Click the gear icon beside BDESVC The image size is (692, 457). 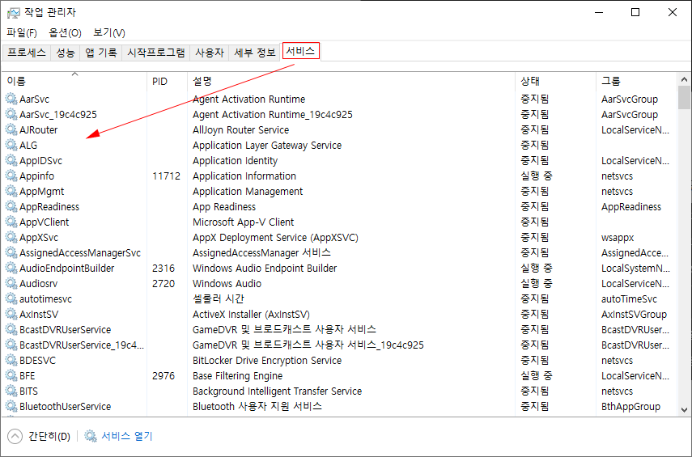[11, 361]
